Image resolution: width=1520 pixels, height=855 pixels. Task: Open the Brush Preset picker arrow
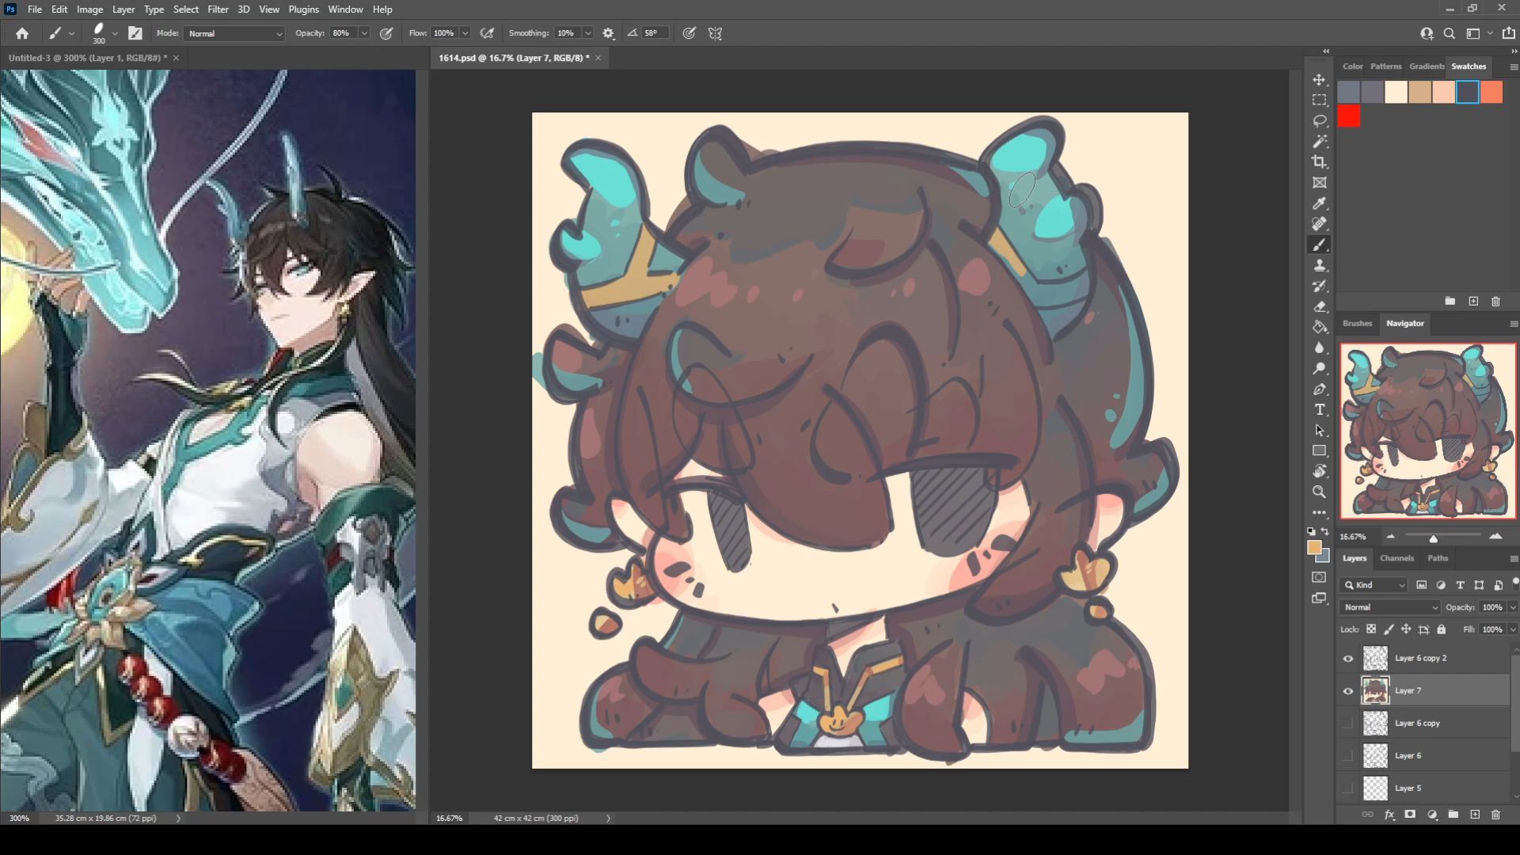(x=115, y=33)
